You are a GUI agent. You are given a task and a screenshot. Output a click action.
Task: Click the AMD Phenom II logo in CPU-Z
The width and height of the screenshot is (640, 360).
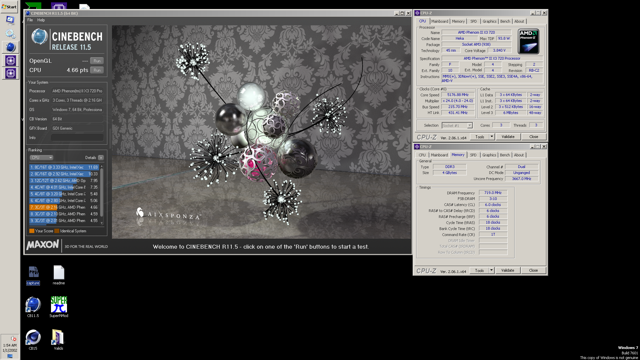[x=529, y=42]
